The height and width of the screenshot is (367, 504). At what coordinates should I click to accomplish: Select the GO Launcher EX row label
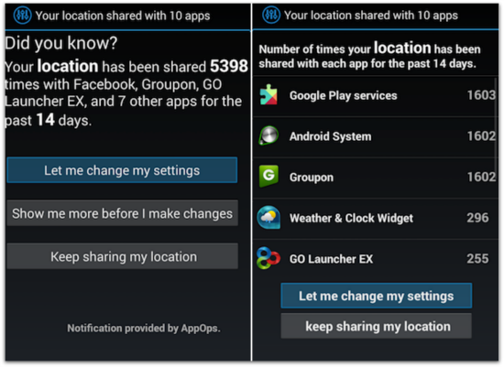(331, 259)
